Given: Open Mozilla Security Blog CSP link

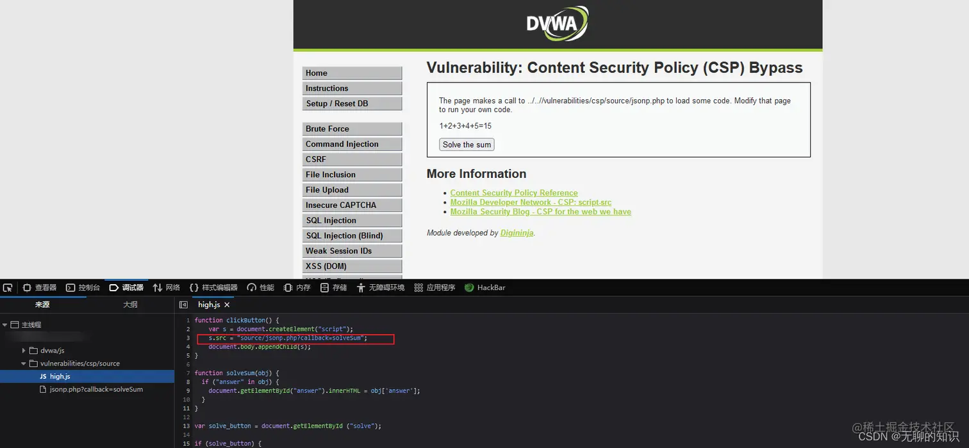Looking at the screenshot, I should tap(540, 212).
